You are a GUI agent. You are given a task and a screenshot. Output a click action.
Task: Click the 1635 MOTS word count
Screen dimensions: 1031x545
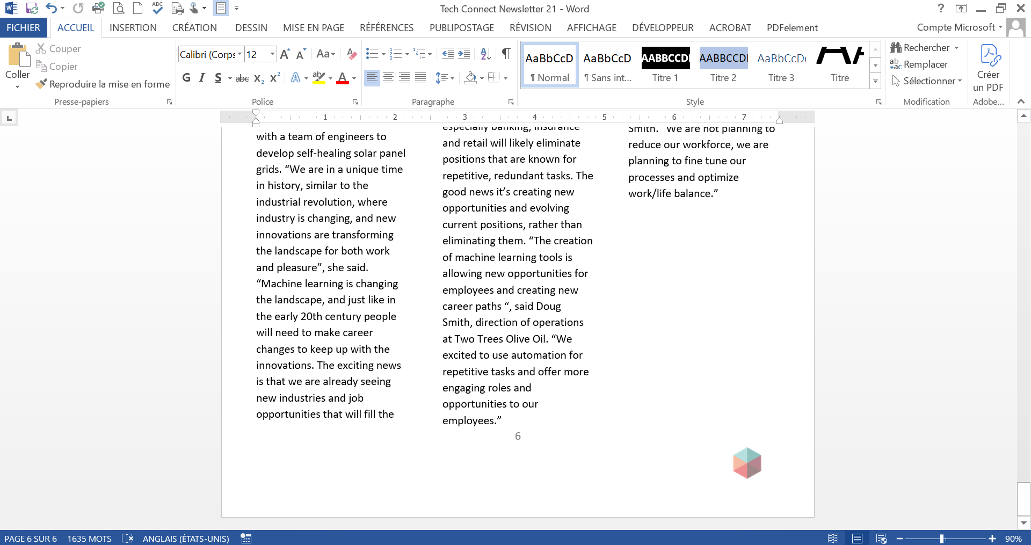point(90,538)
